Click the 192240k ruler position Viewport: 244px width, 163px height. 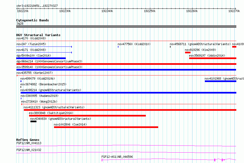(107, 11)
